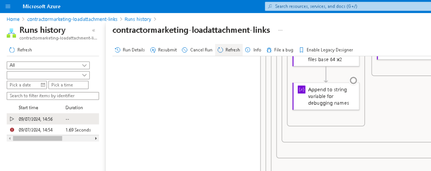Image resolution: width=431 pixels, height=171 pixels.
Task: Click the horizontal scrollbar thumb in the runs list
Action: (x=38, y=138)
